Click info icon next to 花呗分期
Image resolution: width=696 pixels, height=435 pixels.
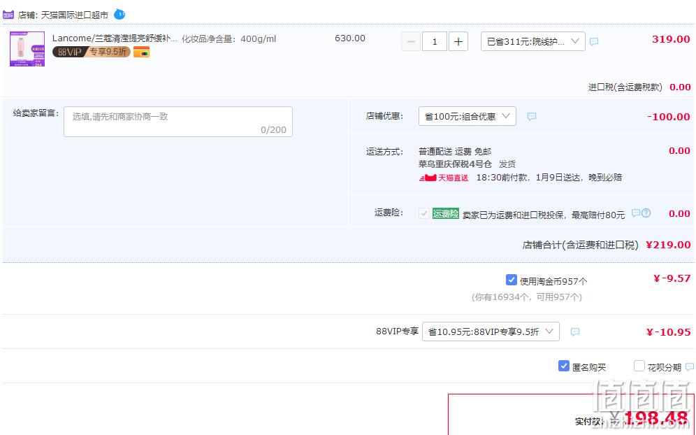click(690, 367)
